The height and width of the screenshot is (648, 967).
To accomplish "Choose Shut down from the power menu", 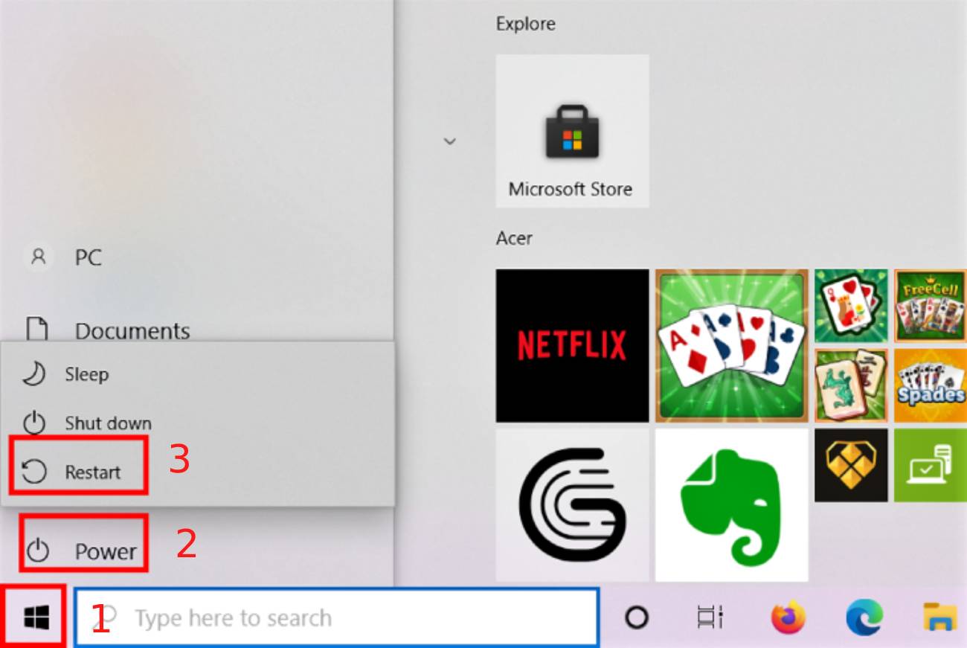I will [197, 423].
